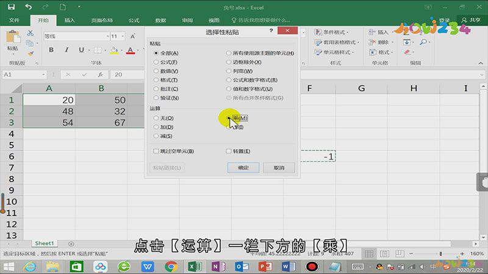Screen dimensions: 488x274
Task: Select 公式(F) paste option
Action: [165, 62]
